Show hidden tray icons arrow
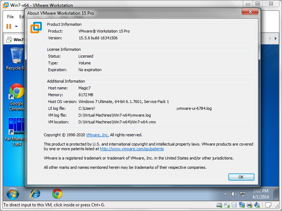This screenshot has width=282, height=211. (225, 194)
